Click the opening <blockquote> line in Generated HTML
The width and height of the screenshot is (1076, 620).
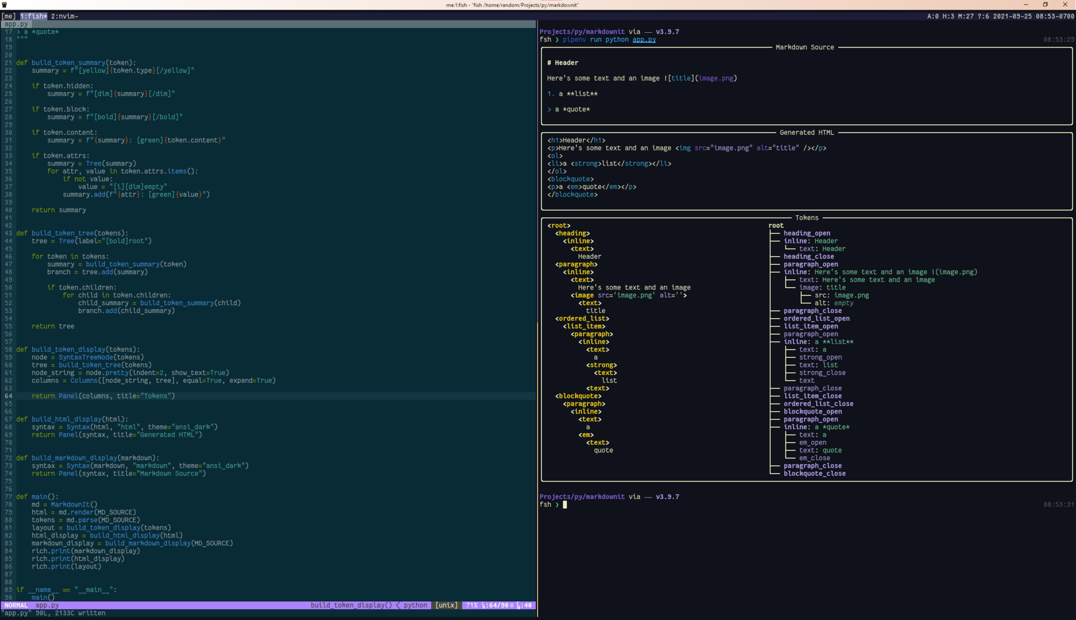click(x=571, y=179)
